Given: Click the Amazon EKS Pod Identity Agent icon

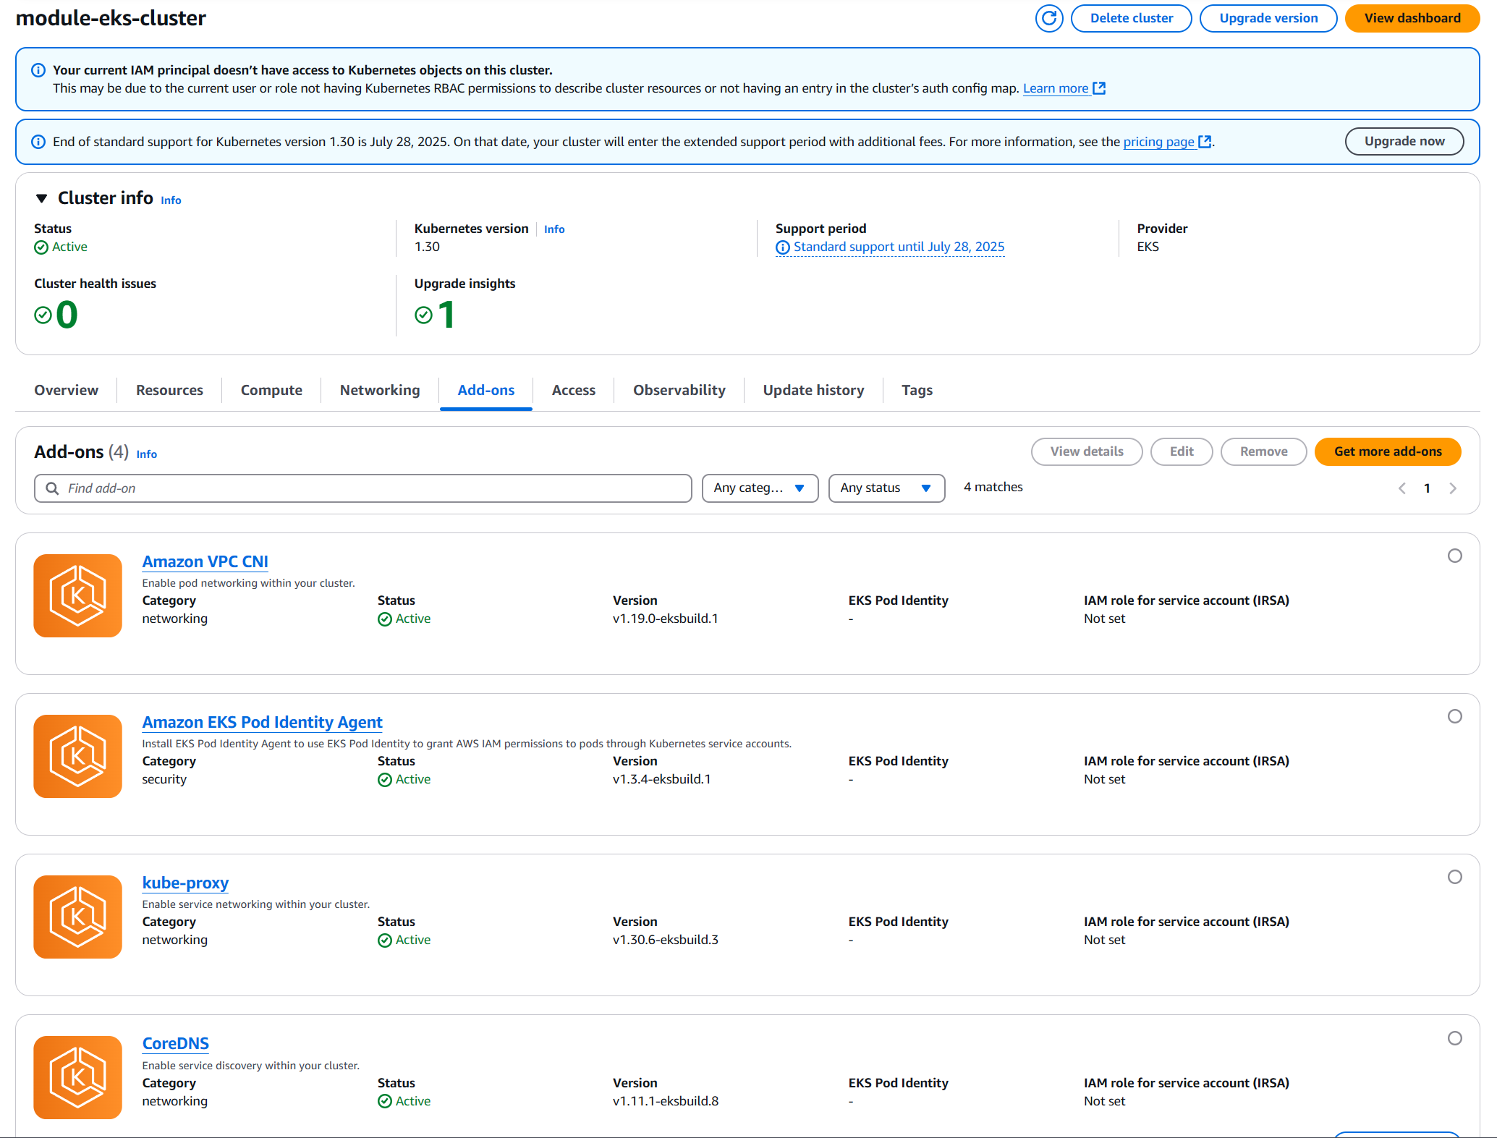Looking at the screenshot, I should click(x=77, y=756).
